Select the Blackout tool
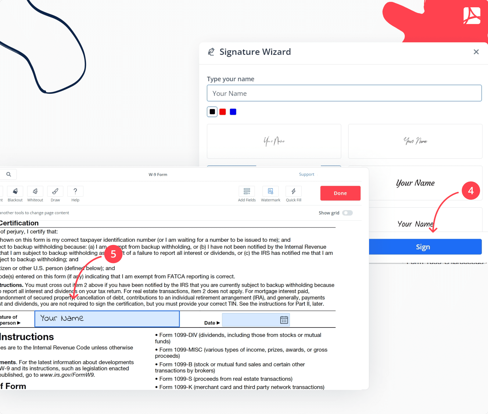This screenshot has width=488, height=414. [x=15, y=194]
